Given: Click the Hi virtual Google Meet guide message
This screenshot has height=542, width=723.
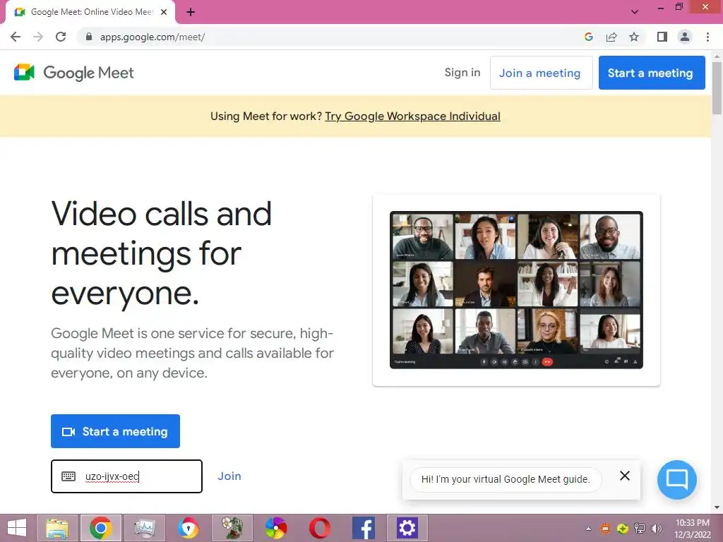Looking at the screenshot, I should [506, 479].
